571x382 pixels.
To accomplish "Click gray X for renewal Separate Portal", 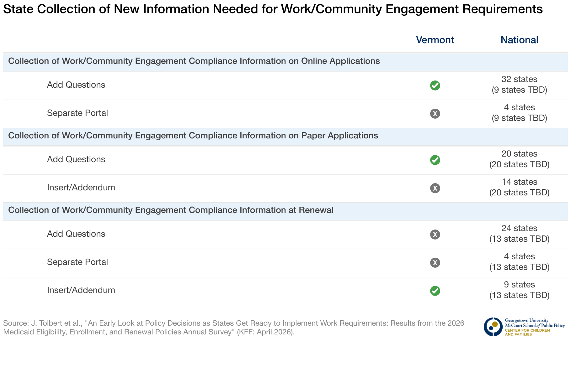I will click(435, 262).
